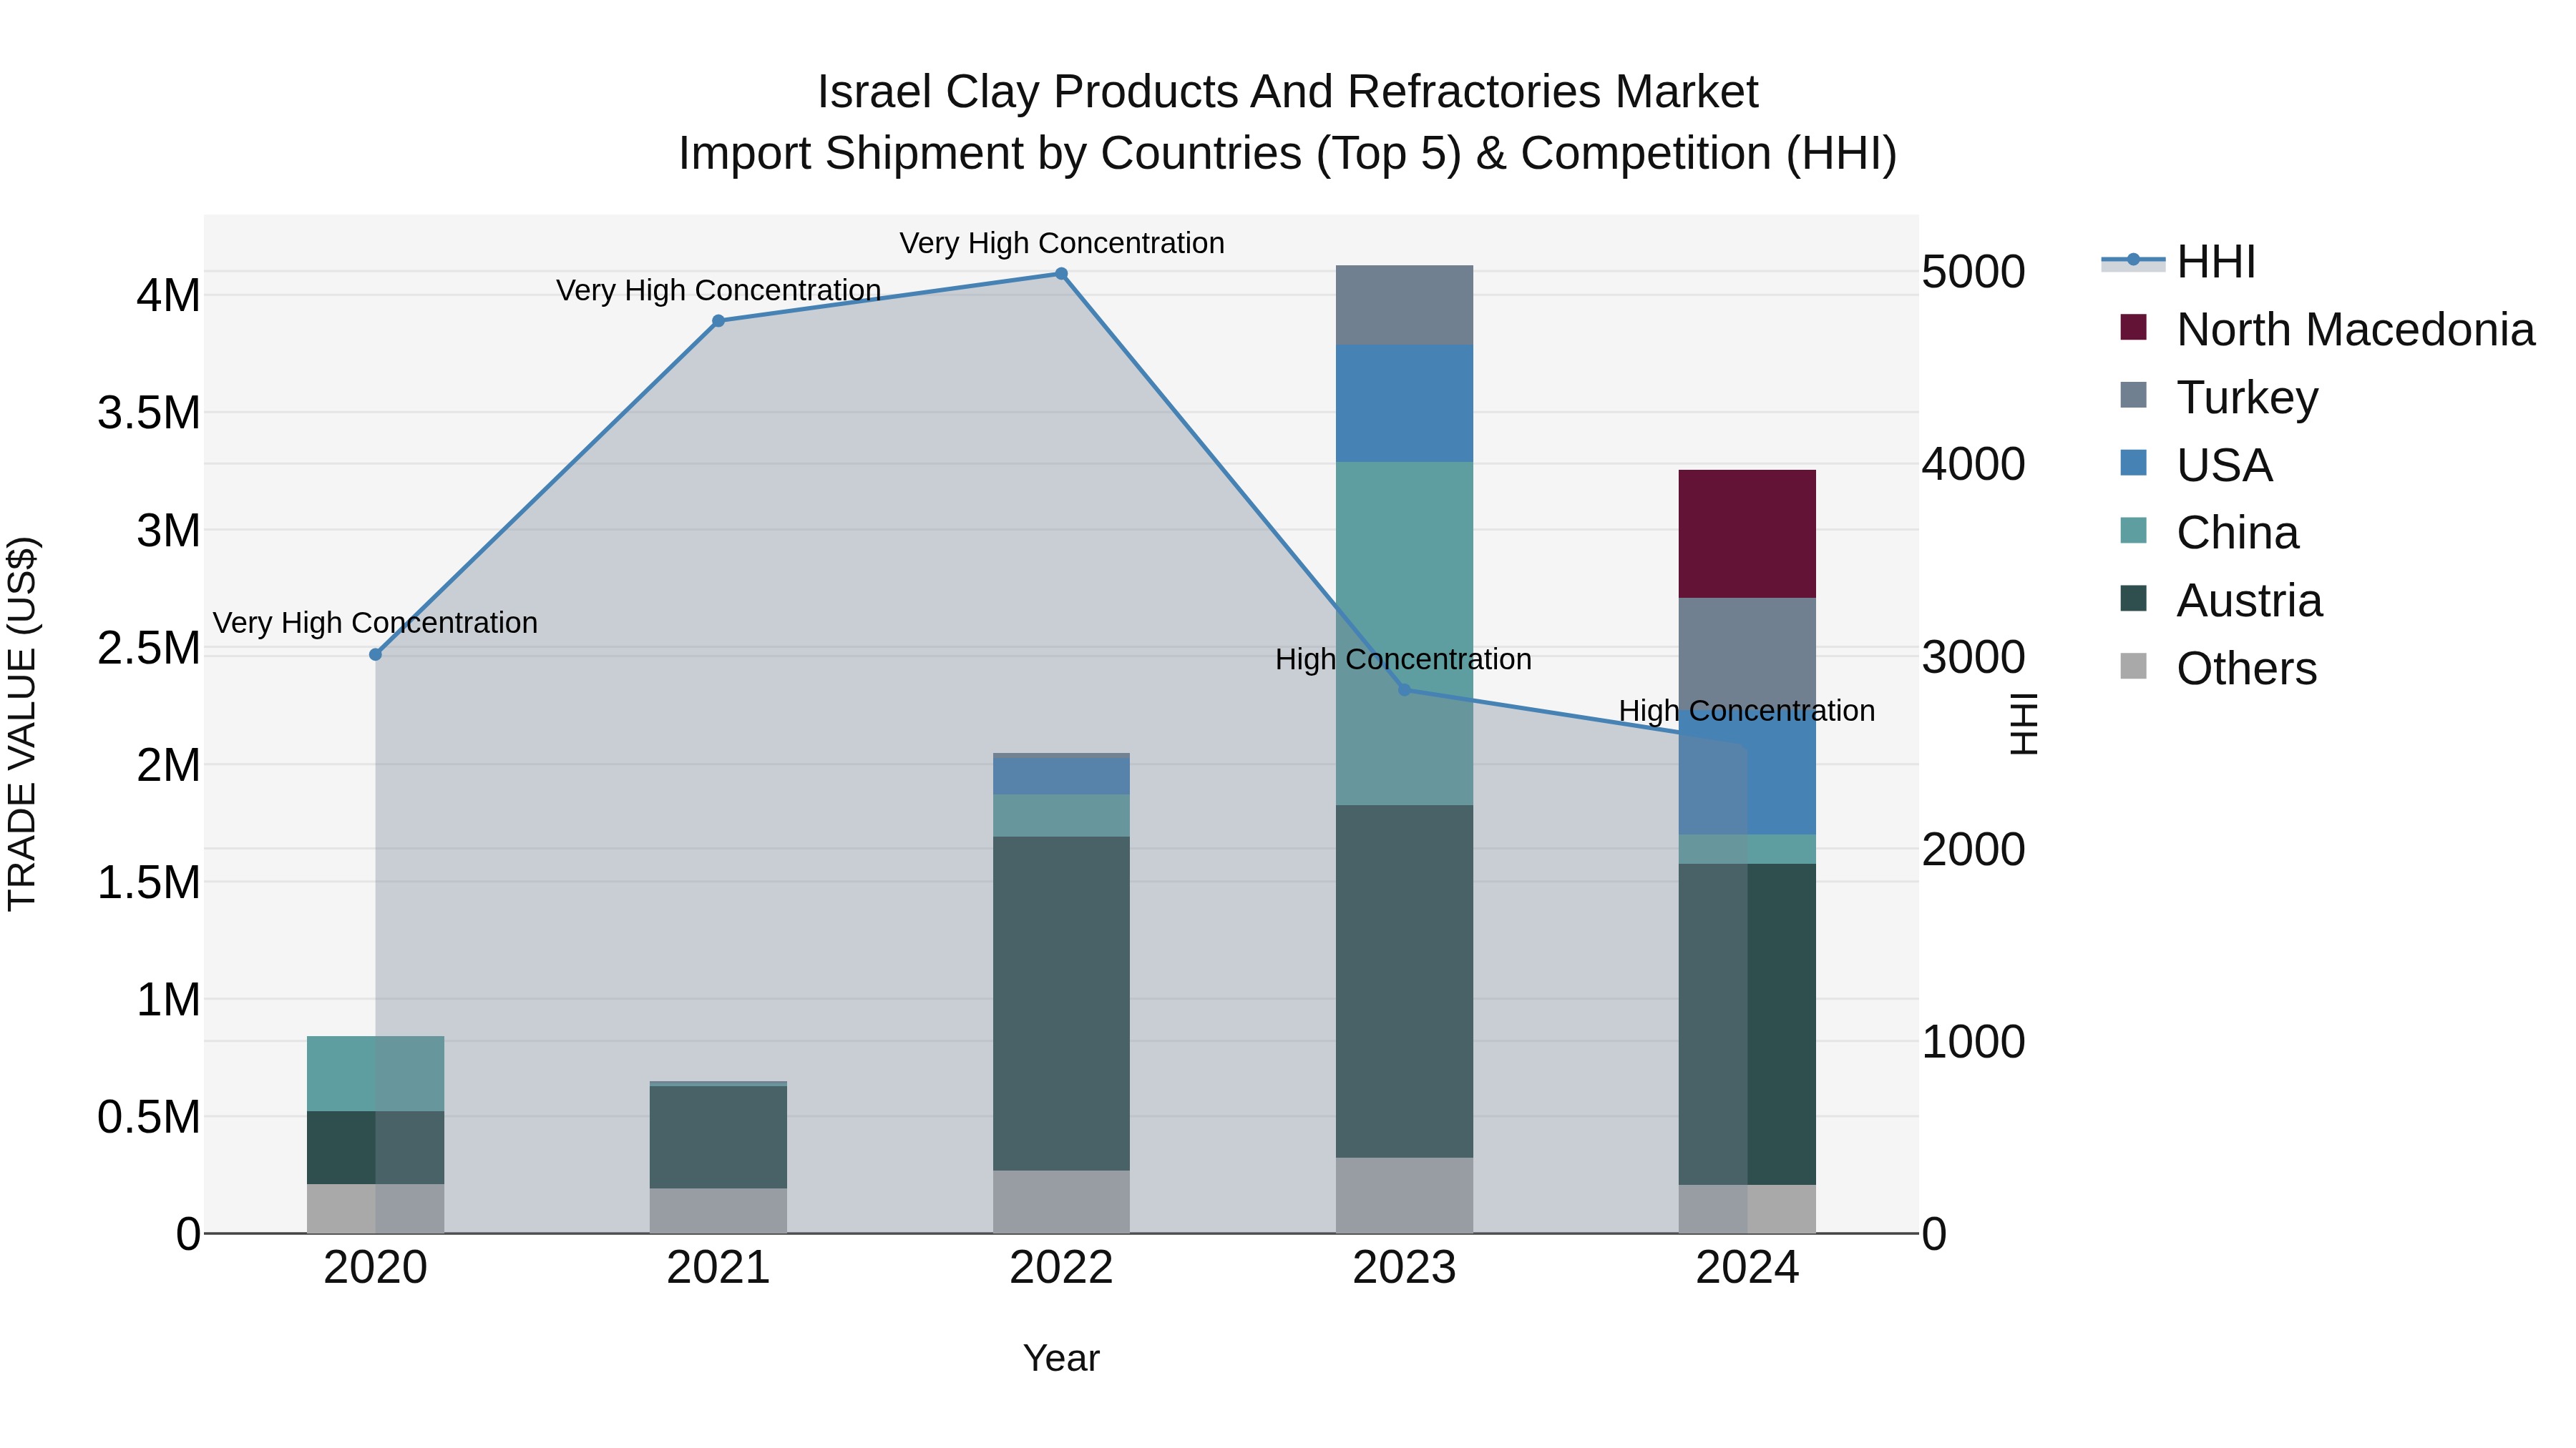Click the 'TRADE VALUE (US$)' axis title
This screenshot has width=2576, height=1448.
[22, 724]
